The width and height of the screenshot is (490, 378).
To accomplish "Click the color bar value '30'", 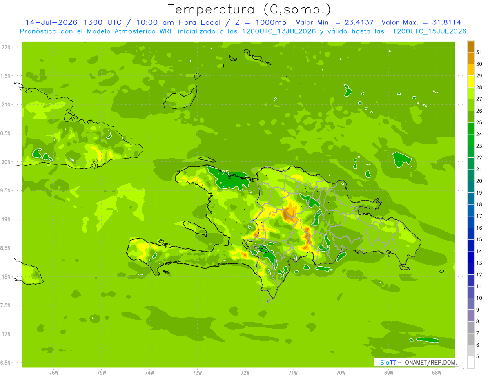I will point(479,64).
